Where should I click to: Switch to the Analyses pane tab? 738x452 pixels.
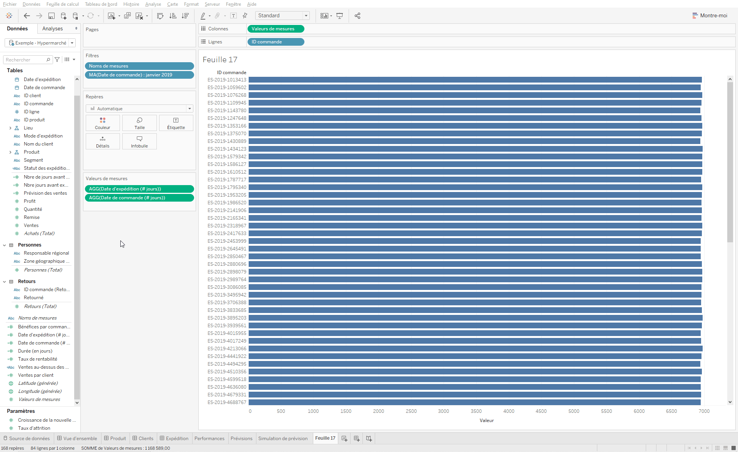coord(52,29)
